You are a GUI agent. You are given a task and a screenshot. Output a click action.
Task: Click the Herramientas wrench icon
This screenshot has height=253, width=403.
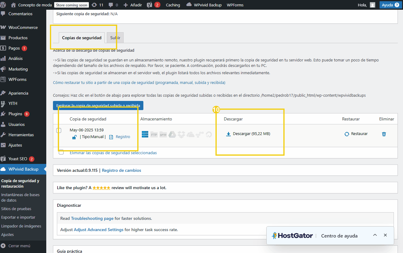coord(3,135)
